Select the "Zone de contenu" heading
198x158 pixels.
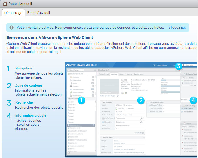point(29,85)
